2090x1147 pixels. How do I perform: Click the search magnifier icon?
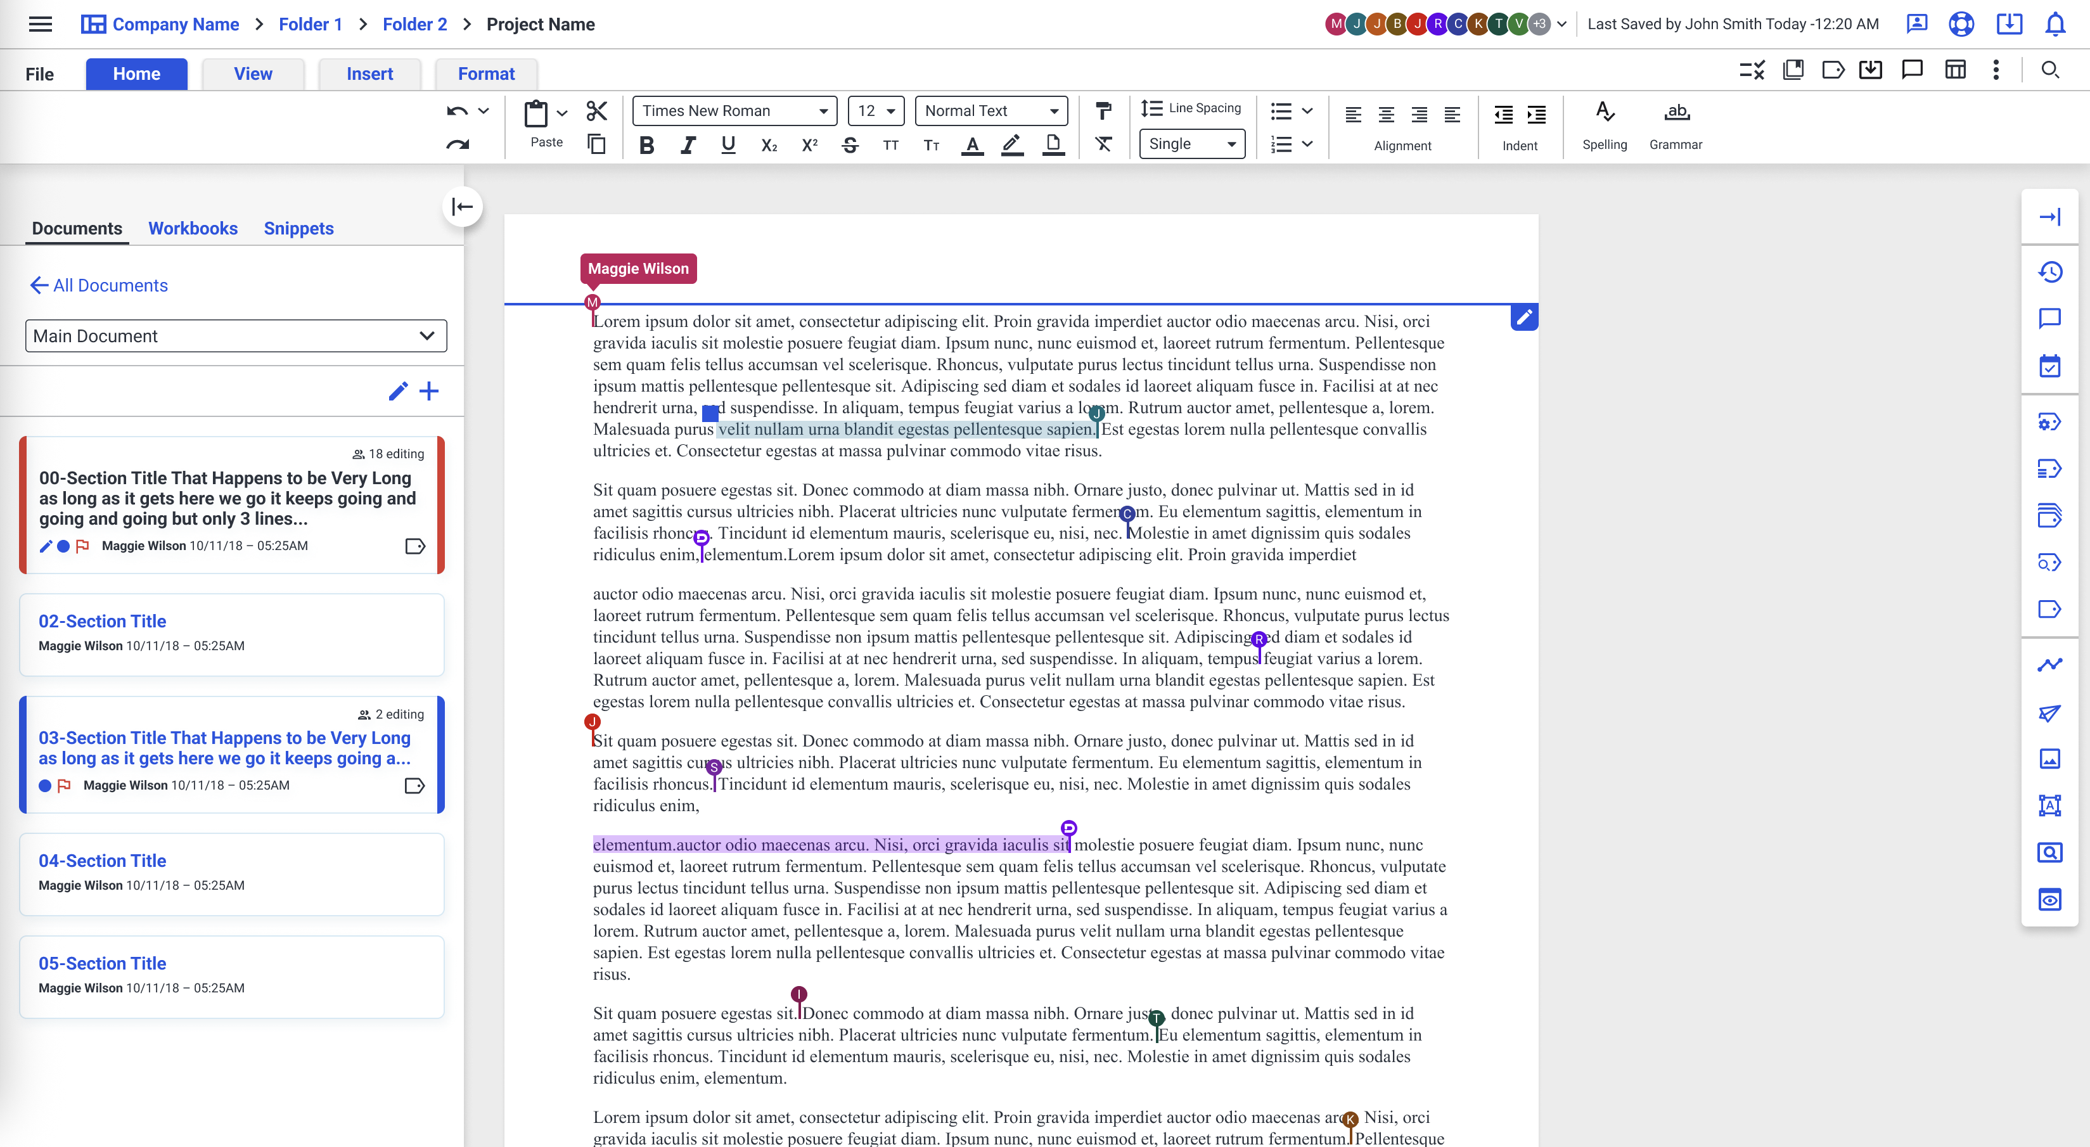2049,70
